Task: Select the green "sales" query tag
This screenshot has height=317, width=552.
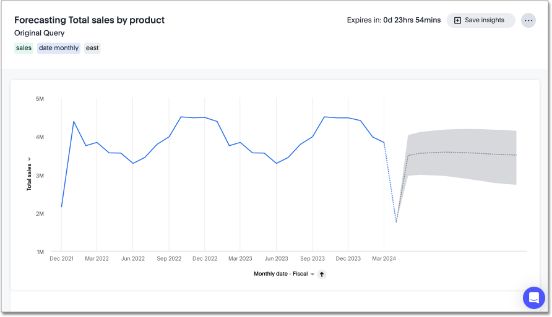Action: [24, 48]
